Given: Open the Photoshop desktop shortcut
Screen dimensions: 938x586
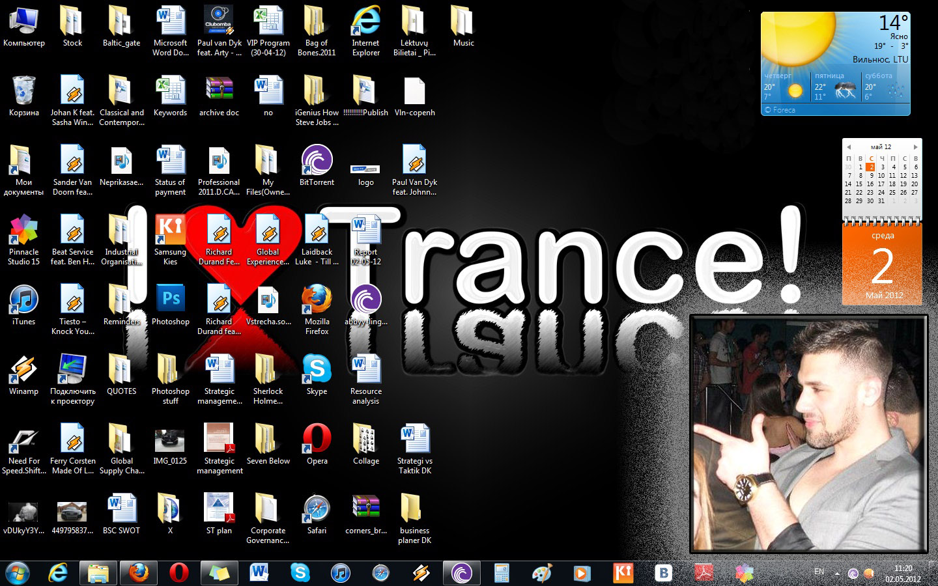Looking at the screenshot, I should click(x=171, y=300).
